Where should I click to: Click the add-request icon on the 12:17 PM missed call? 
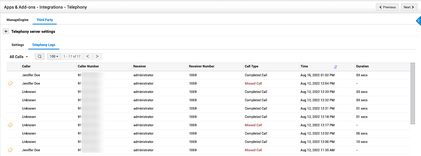click(10, 125)
